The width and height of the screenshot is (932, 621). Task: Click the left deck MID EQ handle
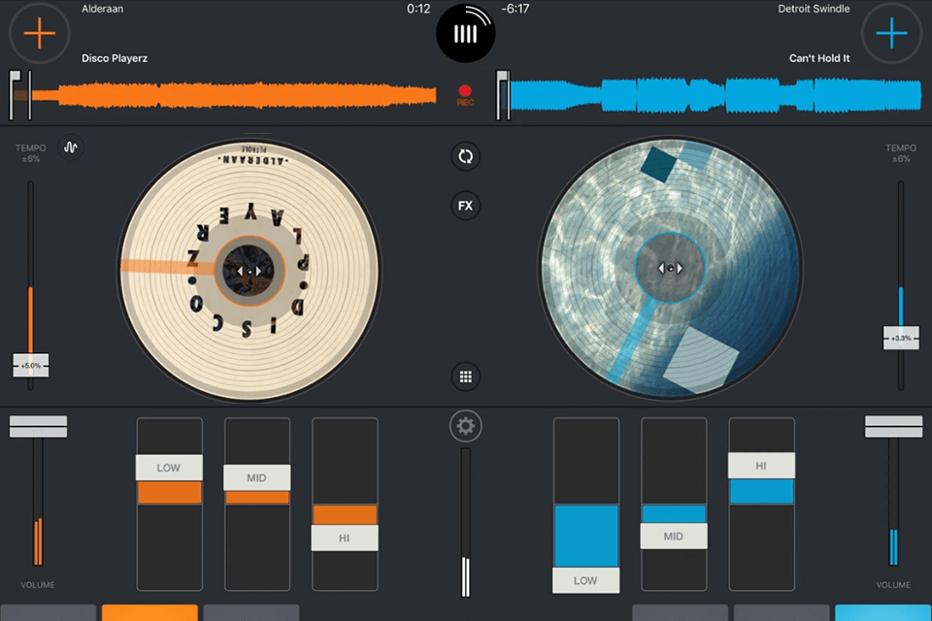[256, 477]
